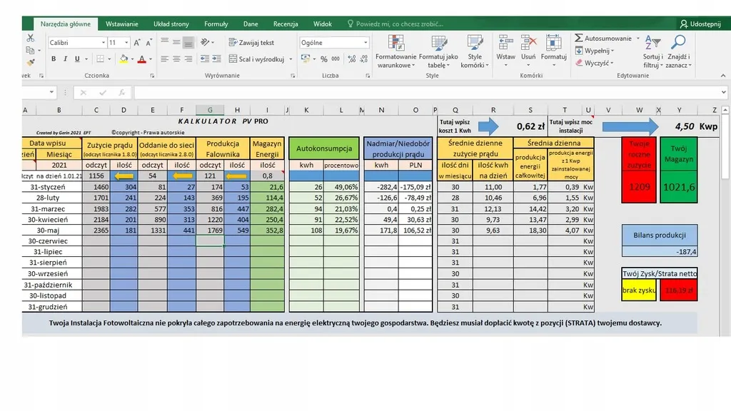
Task: Click the Znajdź i zaznacz magnifier
Action: tap(678, 44)
